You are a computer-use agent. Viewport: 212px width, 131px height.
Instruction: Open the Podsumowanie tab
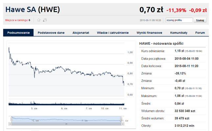pyautogui.click(x=18, y=33)
